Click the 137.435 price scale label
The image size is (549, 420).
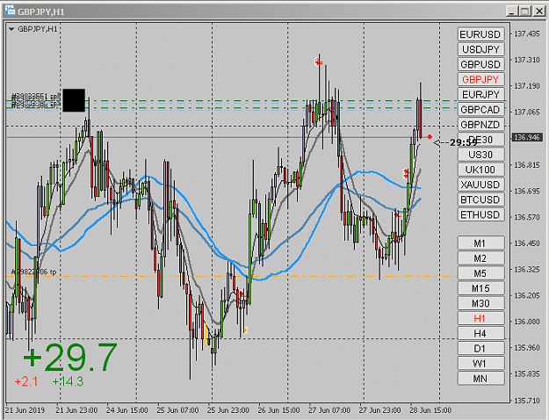pyautogui.click(x=526, y=33)
